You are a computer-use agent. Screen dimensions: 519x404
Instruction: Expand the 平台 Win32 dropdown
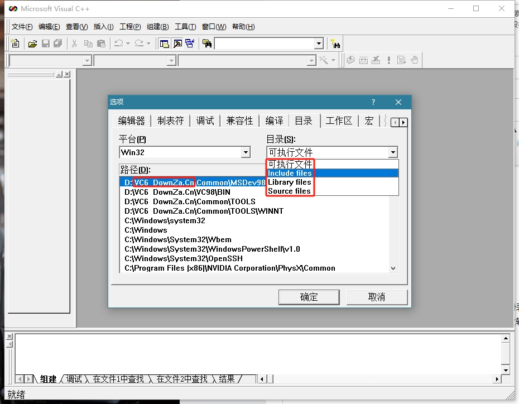(x=246, y=152)
